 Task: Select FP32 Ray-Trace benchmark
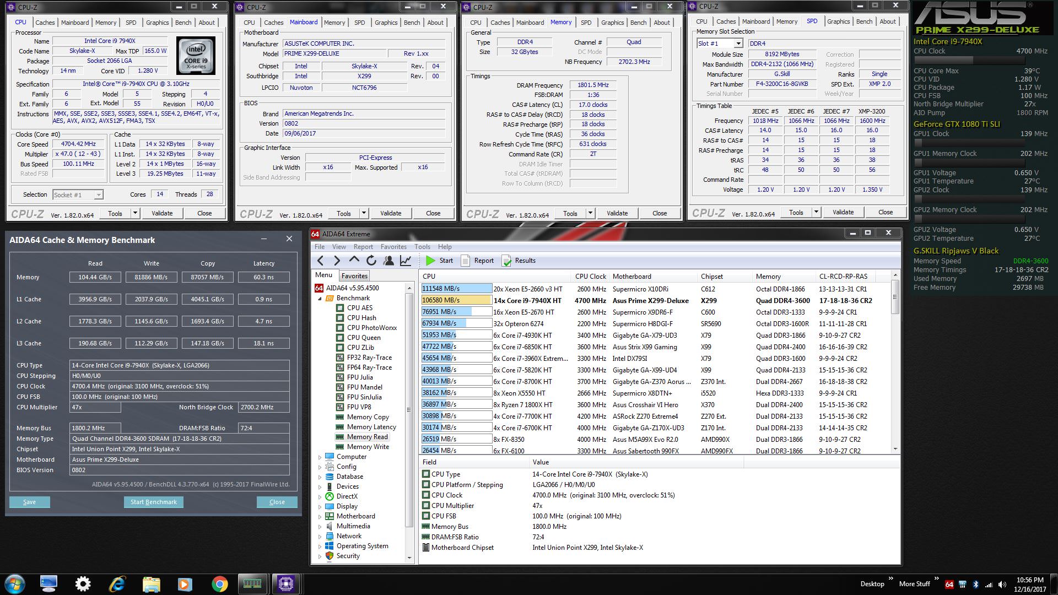coord(369,358)
